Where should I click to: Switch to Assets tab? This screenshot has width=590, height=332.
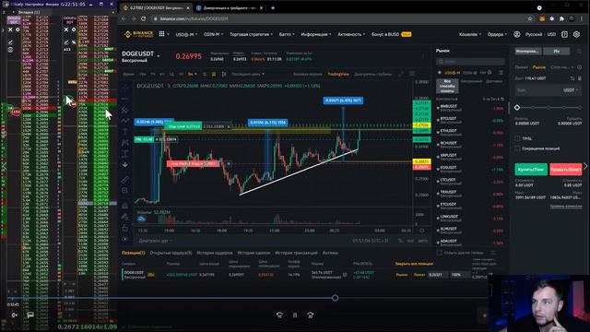tap(330, 253)
